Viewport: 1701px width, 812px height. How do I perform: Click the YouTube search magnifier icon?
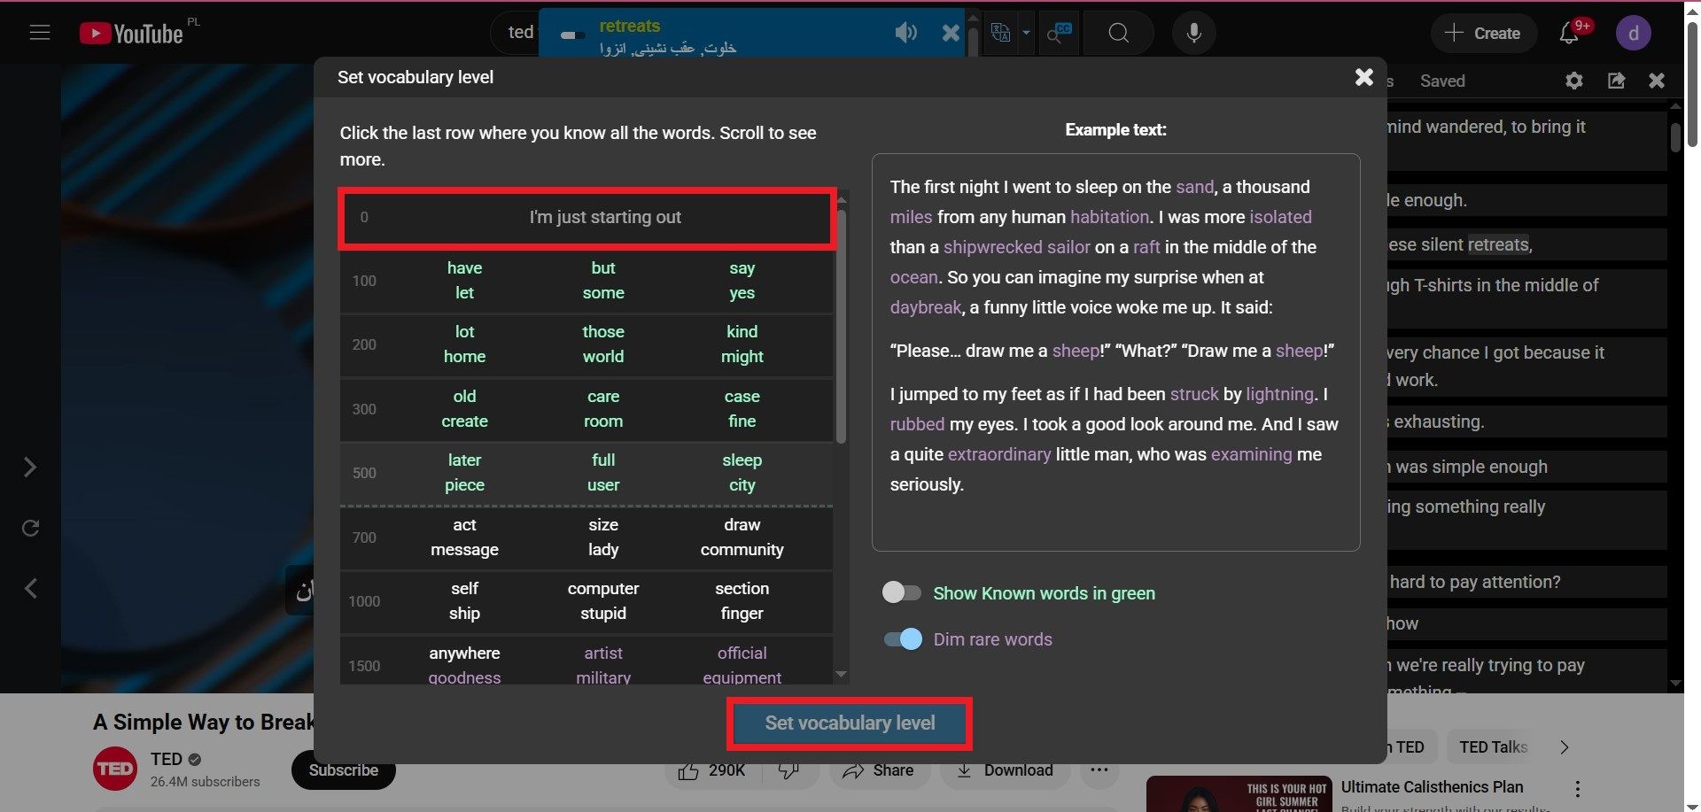[1119, 33]
